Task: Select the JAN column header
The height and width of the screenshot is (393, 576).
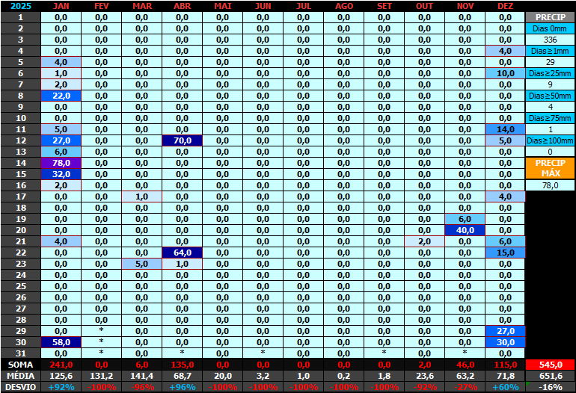Action: 61,6
